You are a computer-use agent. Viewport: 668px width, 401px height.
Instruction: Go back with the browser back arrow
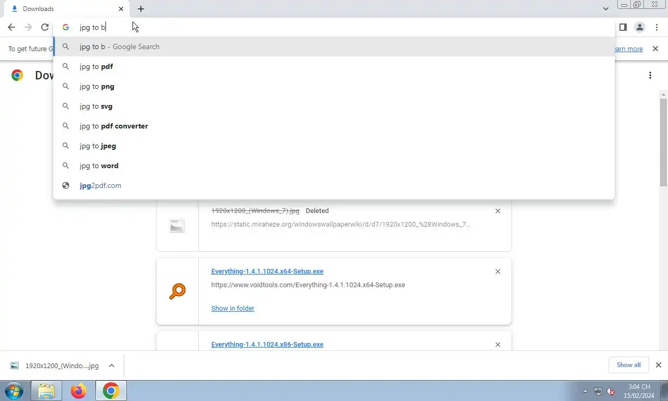11,27
